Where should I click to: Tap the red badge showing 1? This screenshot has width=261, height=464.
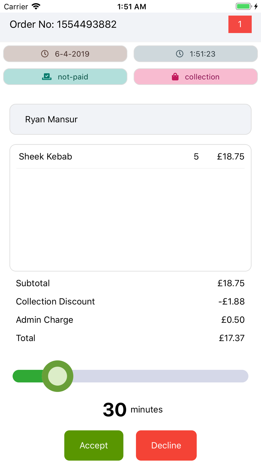tap(240, 24)
